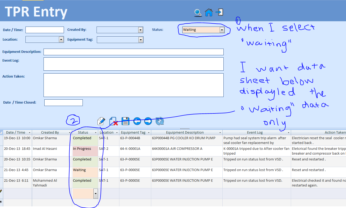Screen dimensions: 346x208
Task: Select the 20-Dec-13 10:35 date cell
Action: 18,162
